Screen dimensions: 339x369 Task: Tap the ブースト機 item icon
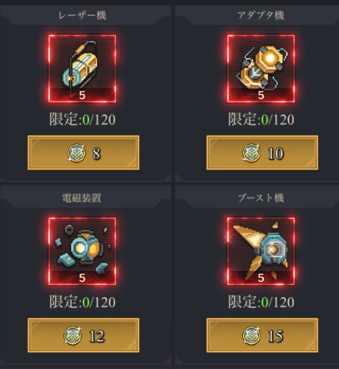pyautogui.click(x=261, y=251)
